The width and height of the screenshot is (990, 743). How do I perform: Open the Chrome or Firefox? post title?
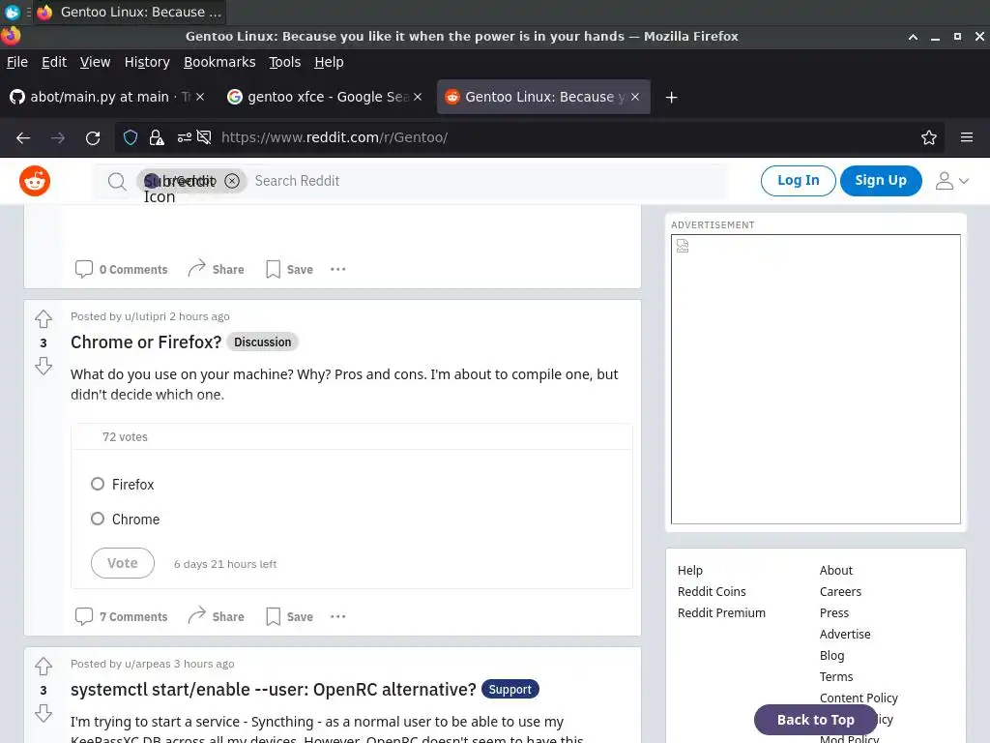pos(146,342)
